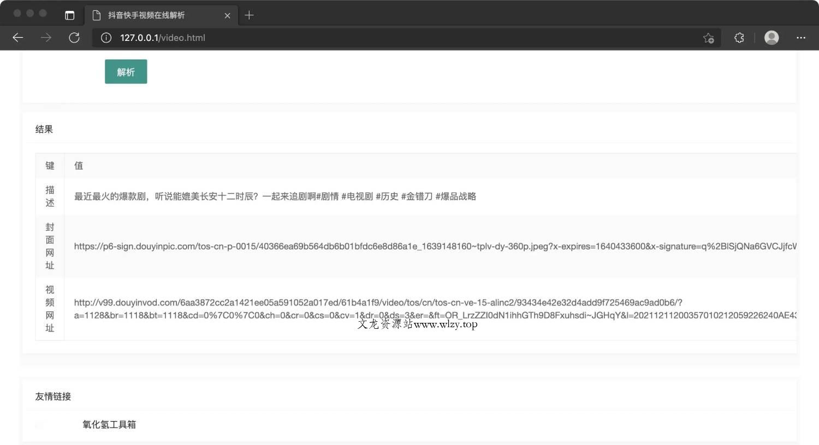
Task: Close the 抖音快手视频在线解析 tab
Action: tap(228, 15)
